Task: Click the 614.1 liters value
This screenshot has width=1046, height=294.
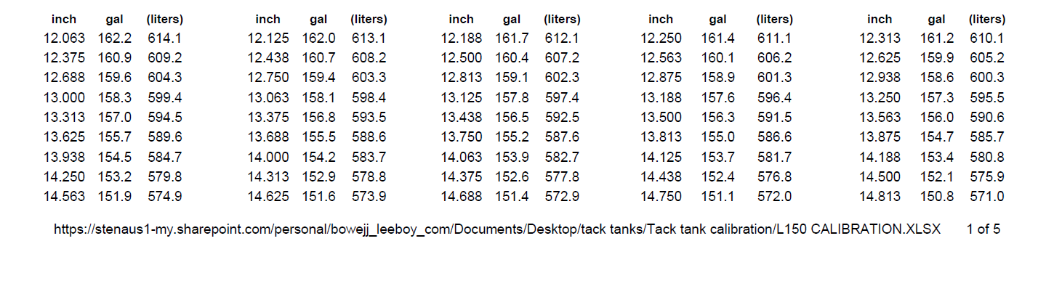Action: (165, 38)
